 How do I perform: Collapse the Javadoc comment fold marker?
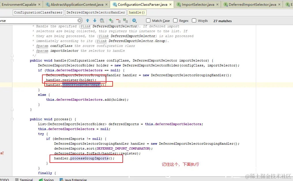12,56
